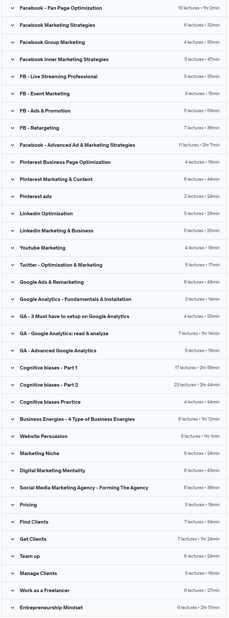Click chevron beside Facebook Marketing Strategies
The width and height of the screenshot is (229, 618).
(13, 25)
